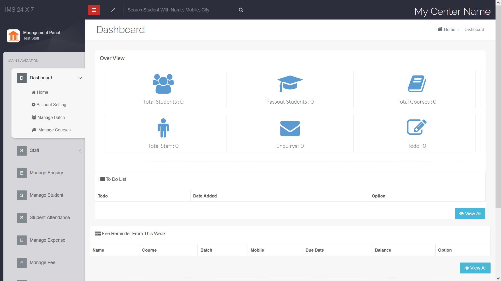
Task: Navigate to Home via breadcrumb link
Action: pos(449,29)
